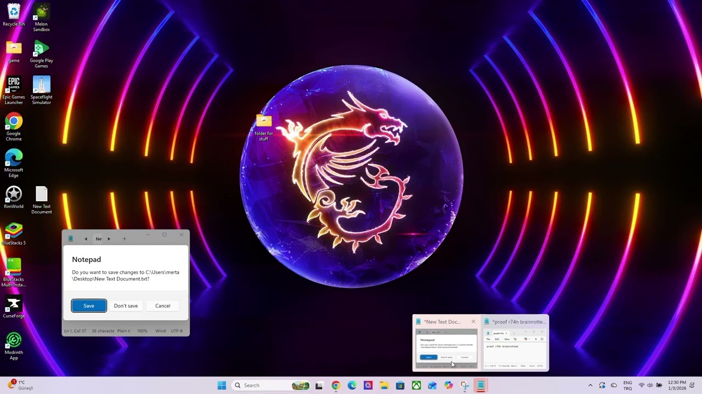702x394 pixels.
Task: Select the BlueStacks 5 desktop shortcut
Action: tap(14, 234)
